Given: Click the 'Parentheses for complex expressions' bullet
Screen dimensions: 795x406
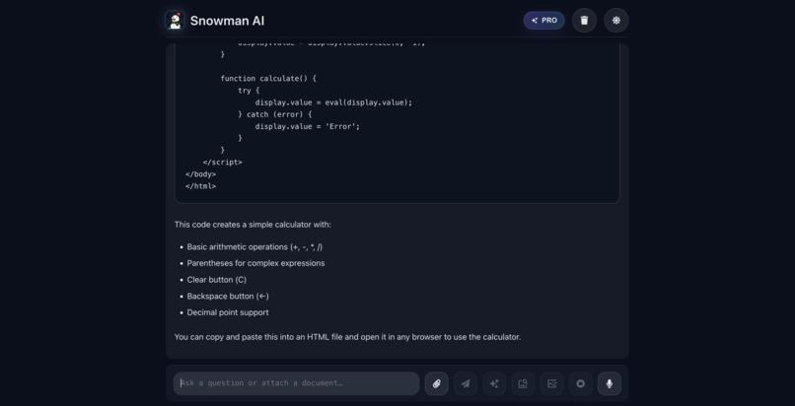Looking at the screenshot, I should tap(255, 263).
